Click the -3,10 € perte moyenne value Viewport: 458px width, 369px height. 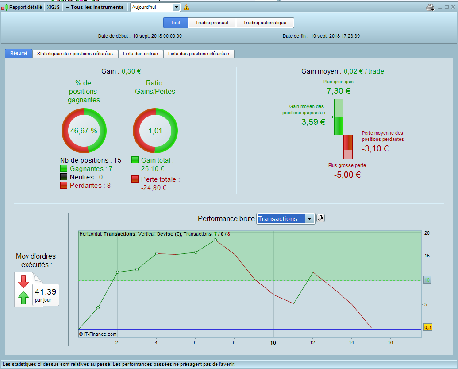tap(375, 148)
